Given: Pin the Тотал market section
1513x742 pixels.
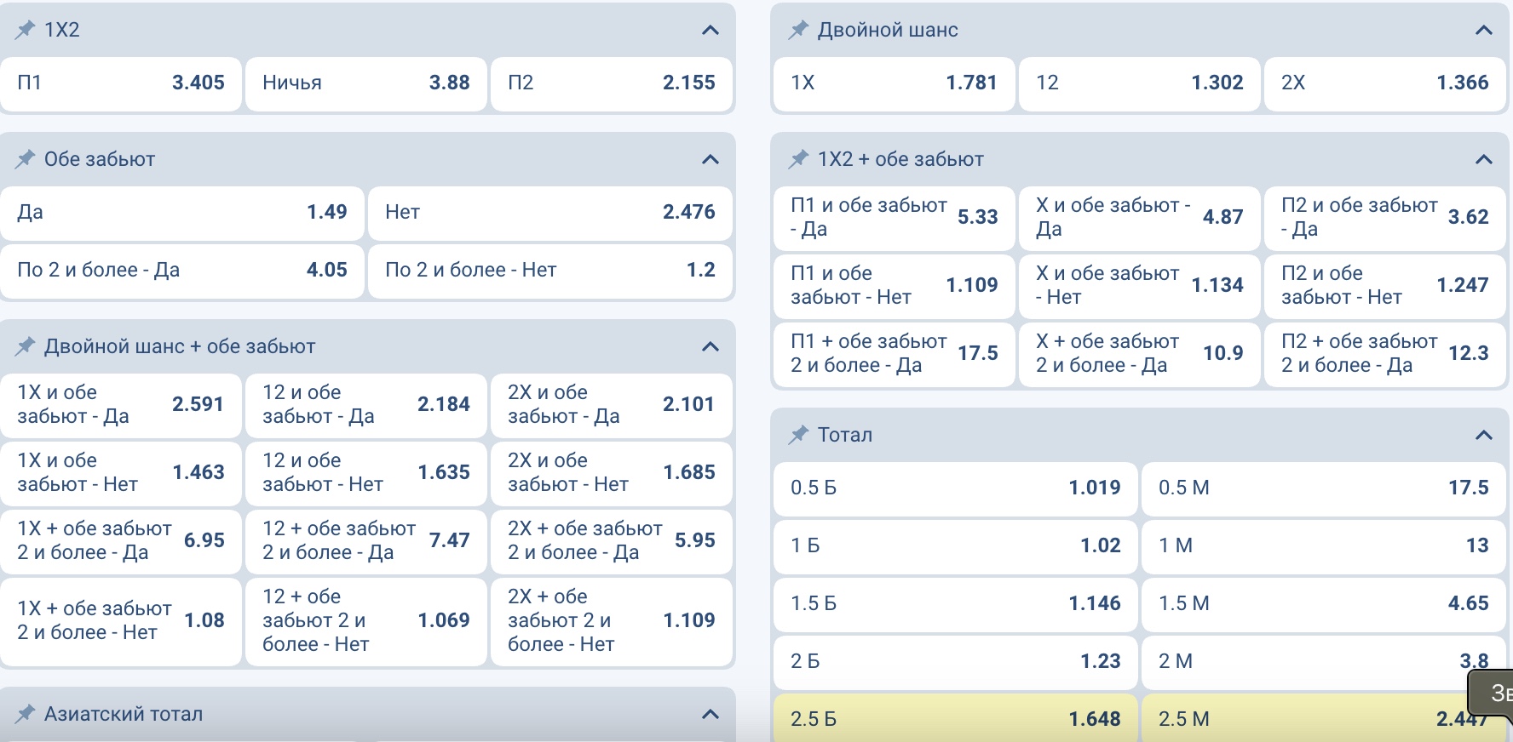Looking at the screenshot, I should point(798,435).
